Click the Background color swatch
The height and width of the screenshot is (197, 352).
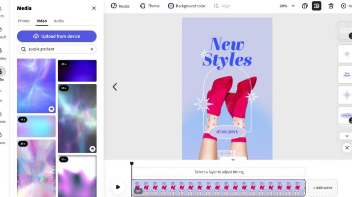pos(171,6)
